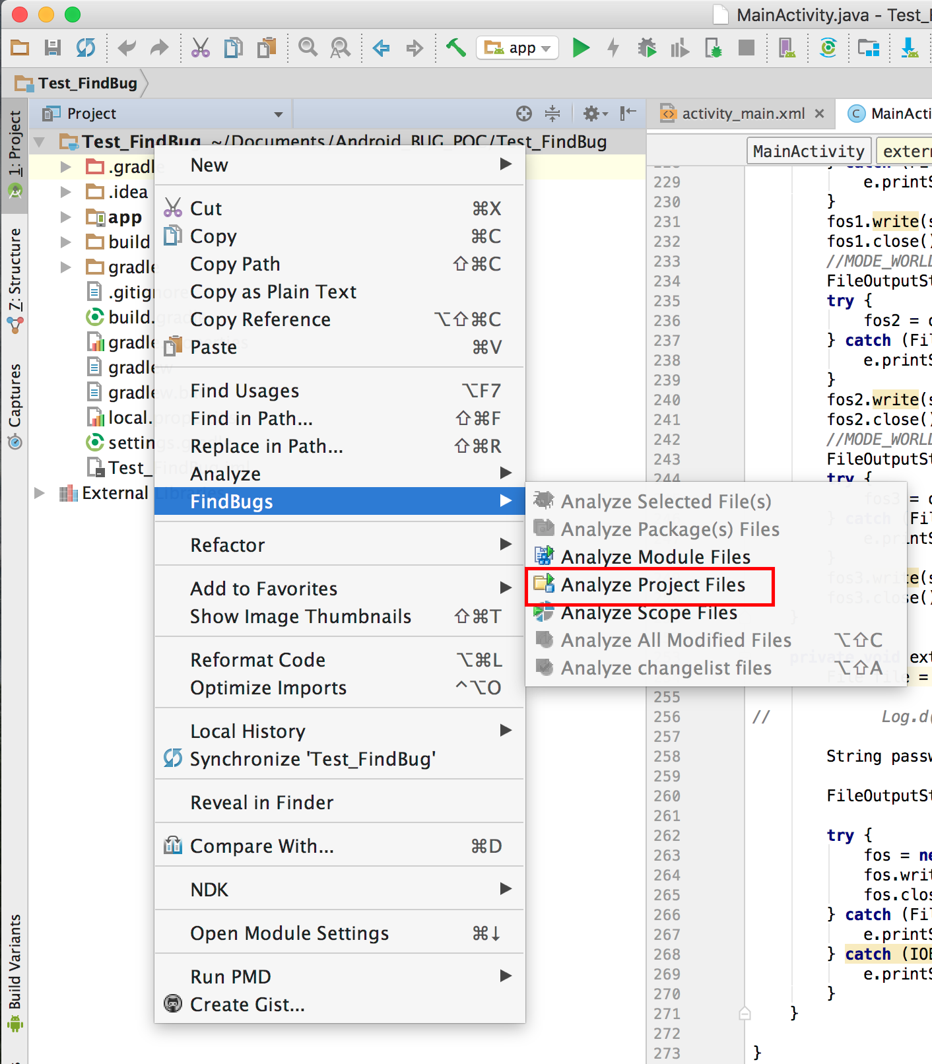Click the Debug app bug icon
The width and height of the screenshot is (932, 1064).
[647, 48]
